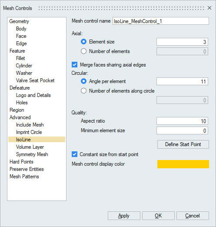Select the Valve Seat Pocket feature
The width and height of the screenshot is (216, 227).
point(35,80)
